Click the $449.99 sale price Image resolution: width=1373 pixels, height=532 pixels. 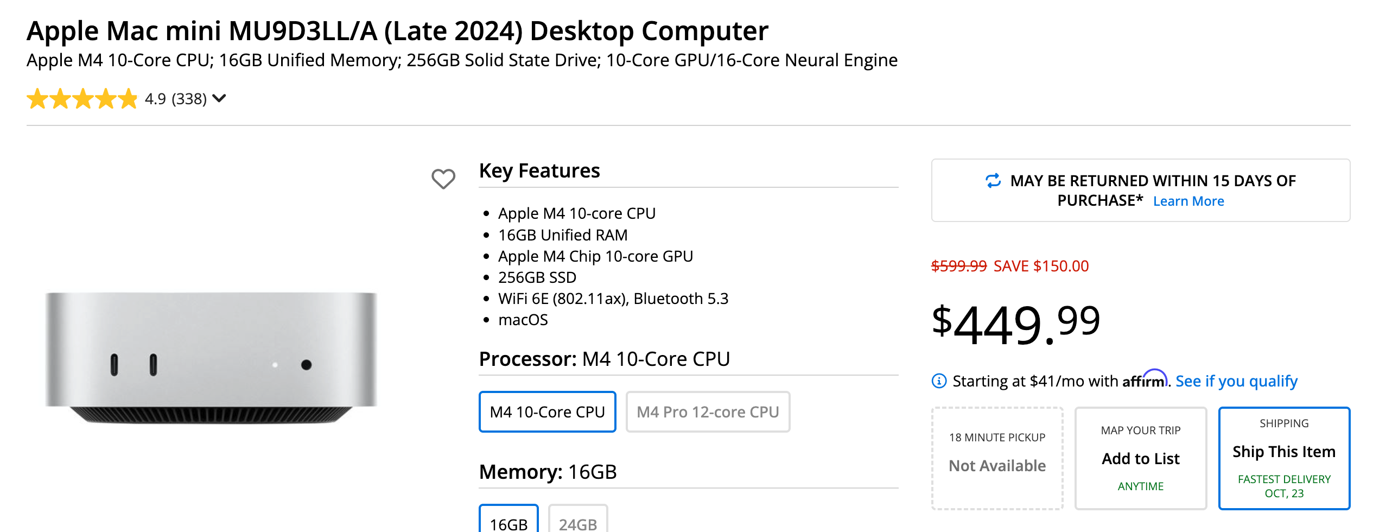[x=1015, y=324]
